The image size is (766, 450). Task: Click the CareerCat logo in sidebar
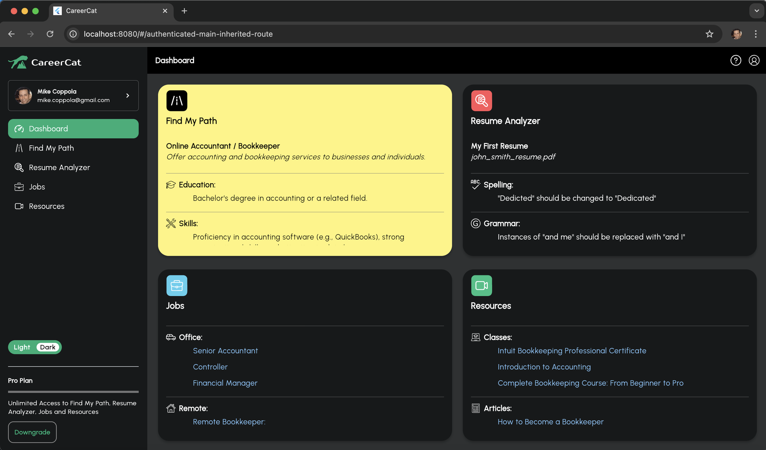[45, 62]
